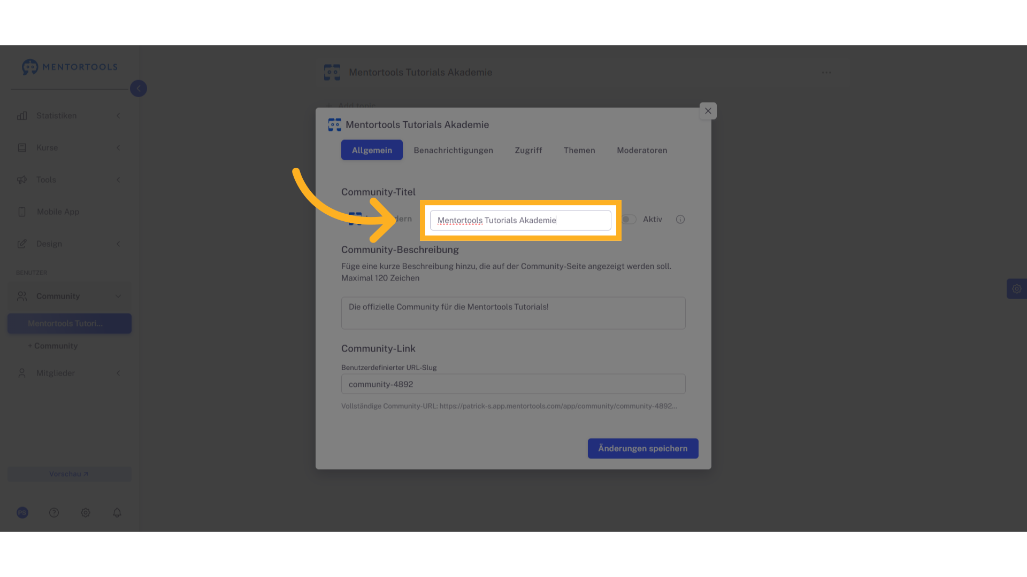Click the info icon next to Aktiv

[680, 220]
